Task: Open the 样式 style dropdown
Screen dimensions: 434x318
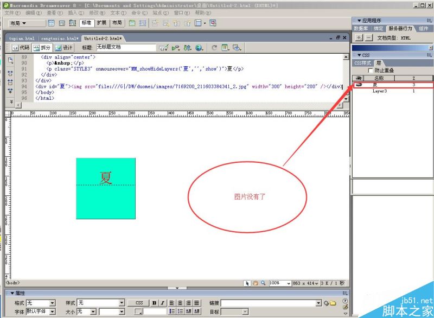Action: pyautogui.click(x=122, y=303)
